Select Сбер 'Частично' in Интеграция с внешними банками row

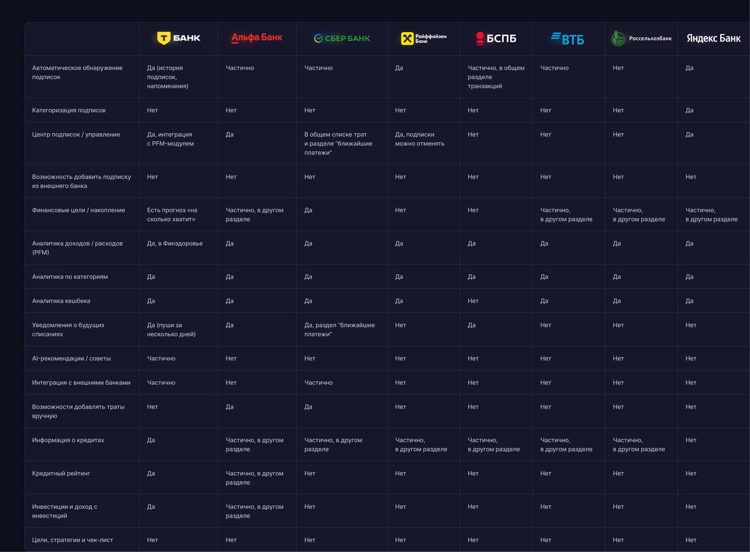click(x=318, y=383)
